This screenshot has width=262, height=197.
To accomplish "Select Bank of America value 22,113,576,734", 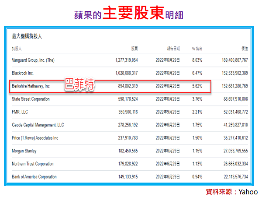I will coord(236,177).
